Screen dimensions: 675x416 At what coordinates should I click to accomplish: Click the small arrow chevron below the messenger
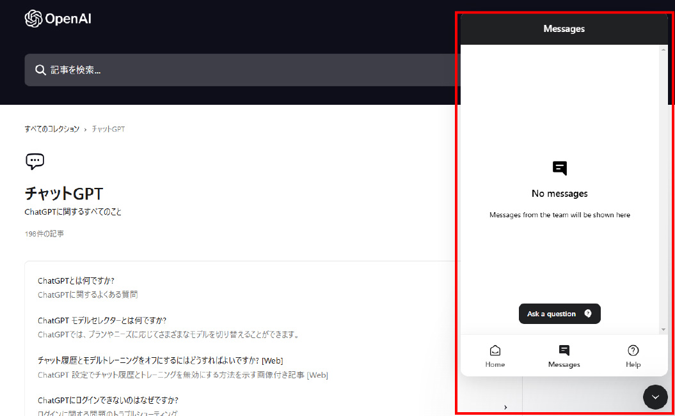coord(505,407)
